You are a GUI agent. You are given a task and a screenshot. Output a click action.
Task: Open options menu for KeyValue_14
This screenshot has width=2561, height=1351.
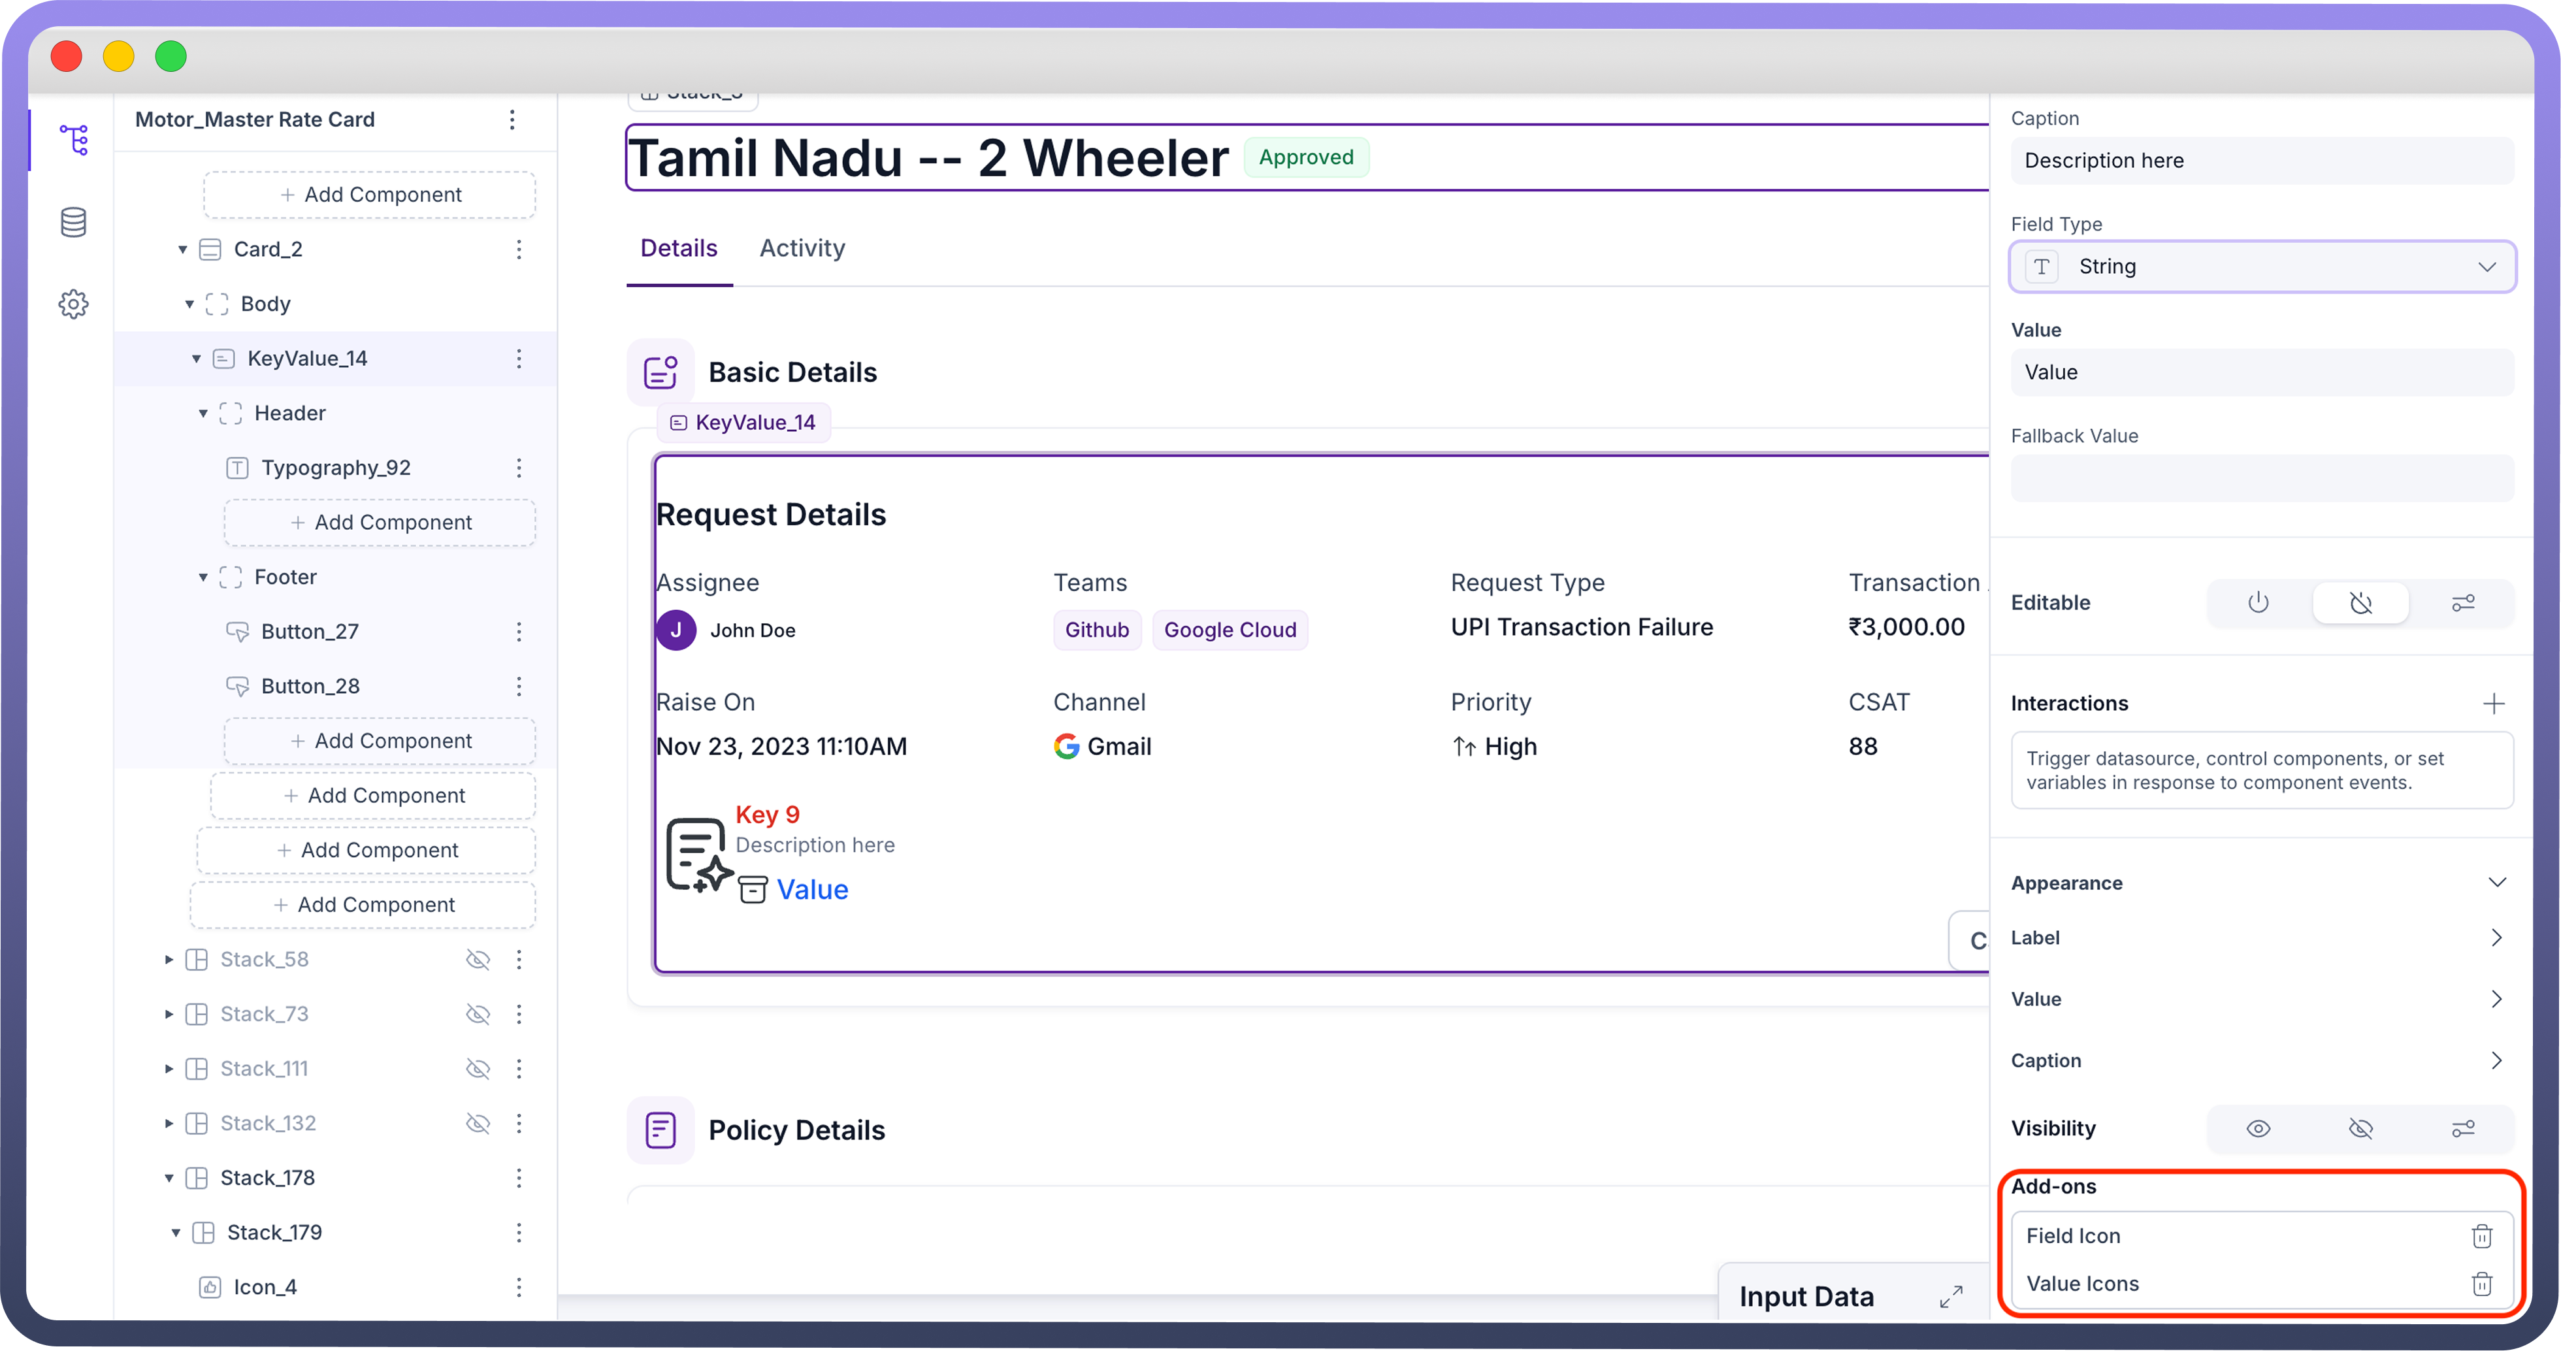pos(519,358)
